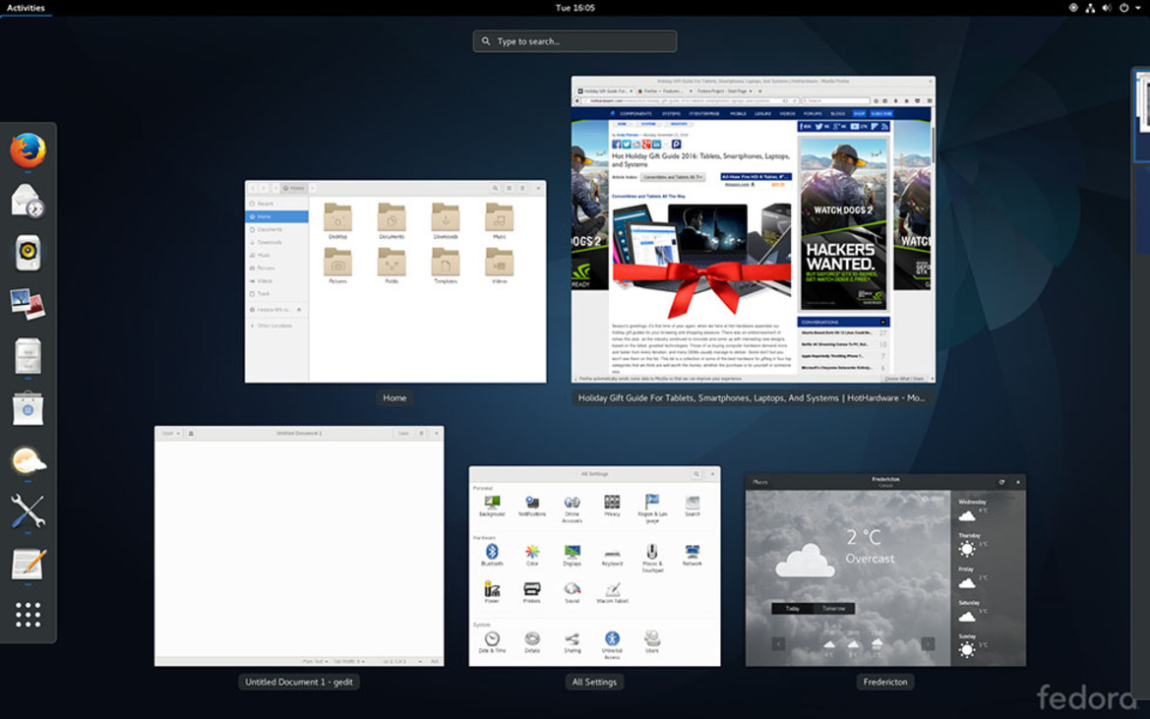The height and width of the screenshot is (719, 1150).
Task: Open Public folder in Home window
Action: 392,266
